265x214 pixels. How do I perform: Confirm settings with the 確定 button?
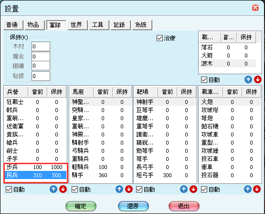pyautogui.click(x=81, y=206)
